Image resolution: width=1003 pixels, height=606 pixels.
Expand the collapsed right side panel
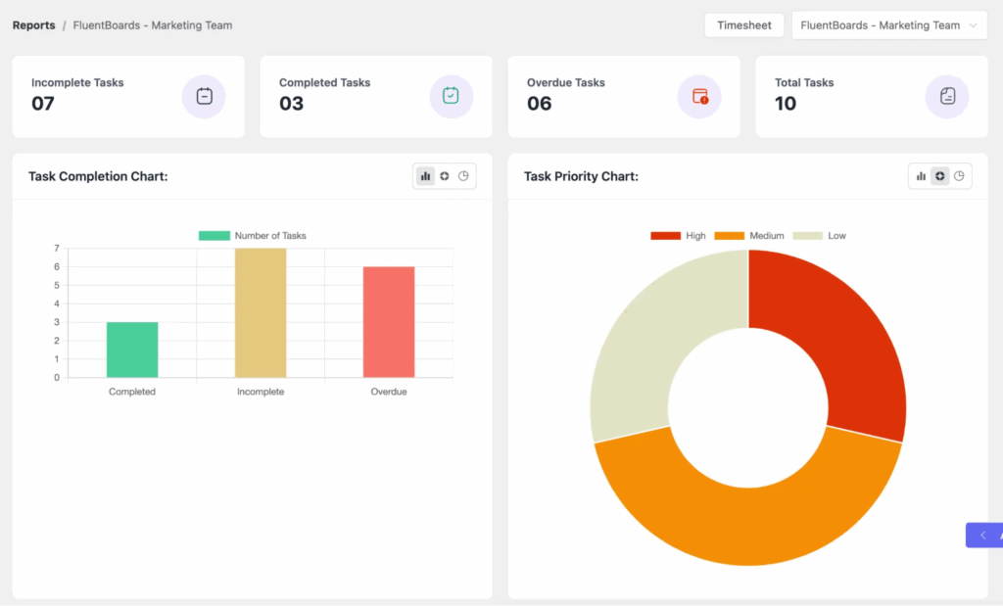[983, 535]
